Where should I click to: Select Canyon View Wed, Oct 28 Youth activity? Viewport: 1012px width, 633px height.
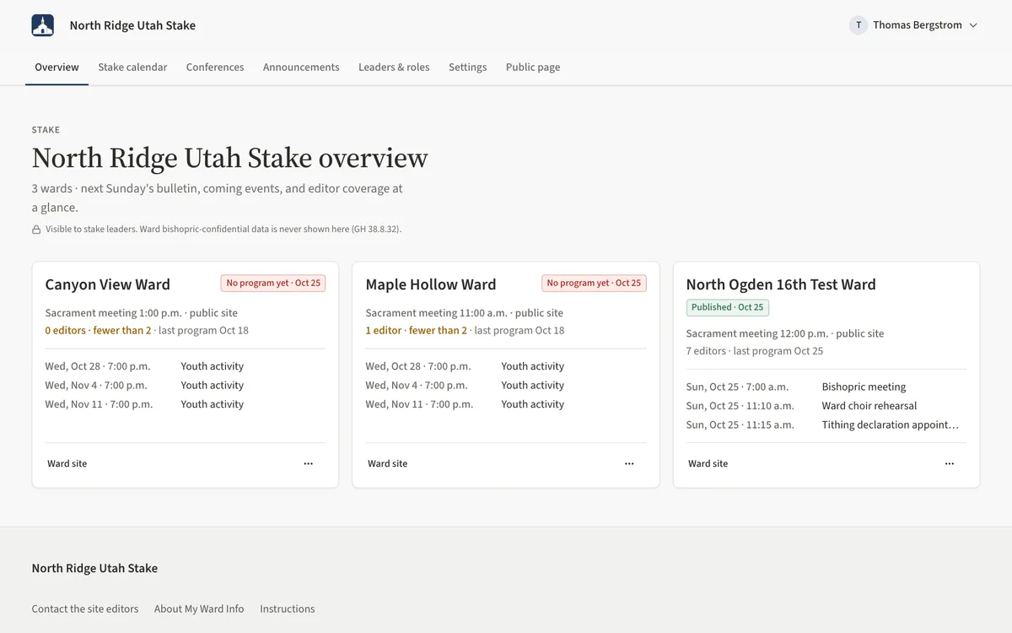(x=186, y=366)
